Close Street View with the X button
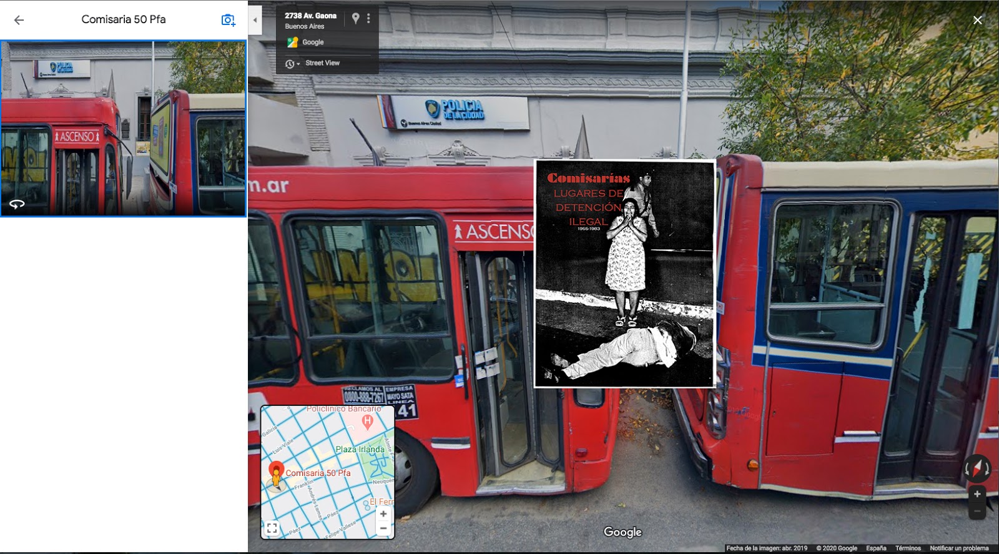The width and height of the screenshot is (999, 554). [x=978, y=20]
